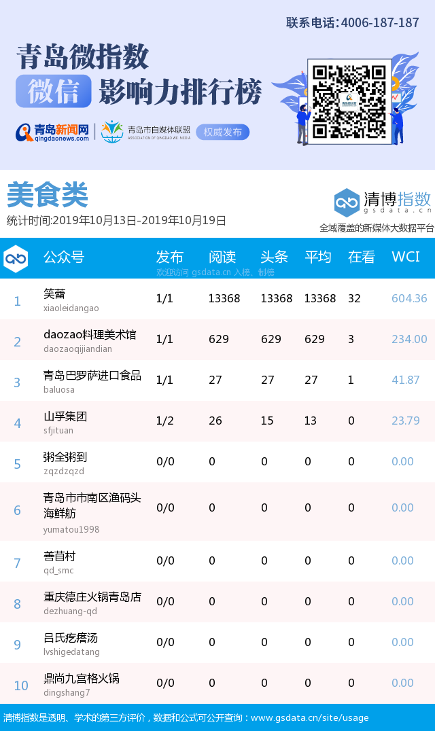Image resolution: width=435 pixels, height=731 pixels.
Task: Open the 笑蕾 account entry
Action: pyautogui.click(x=54, y=294)
